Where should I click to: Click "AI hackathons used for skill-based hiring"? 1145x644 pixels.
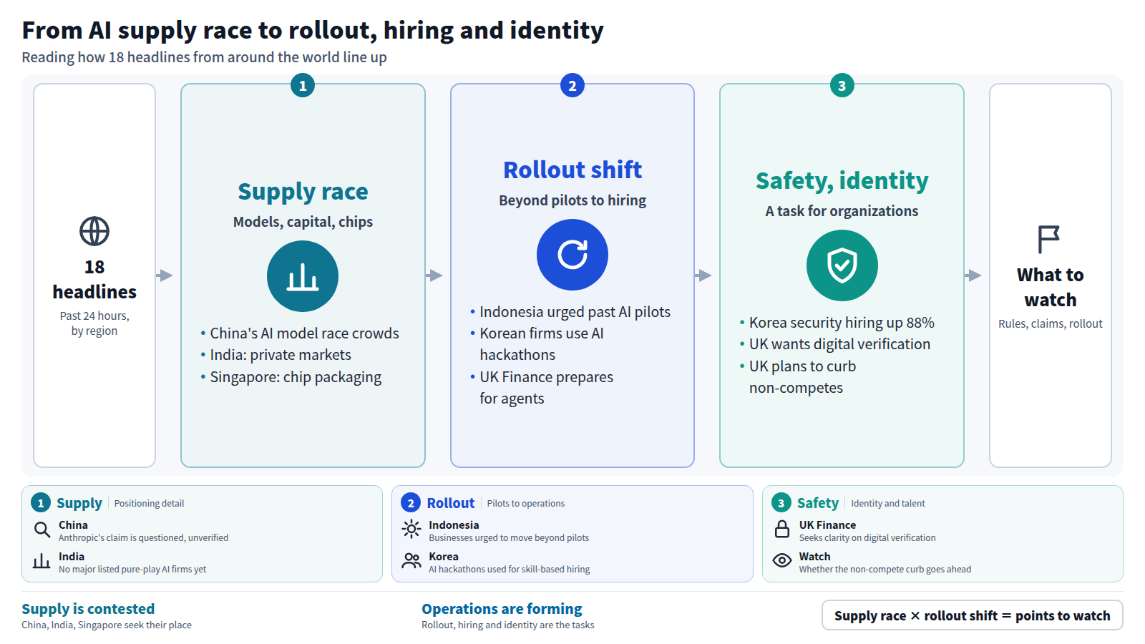pyautogui.click(x=510, y=570)
